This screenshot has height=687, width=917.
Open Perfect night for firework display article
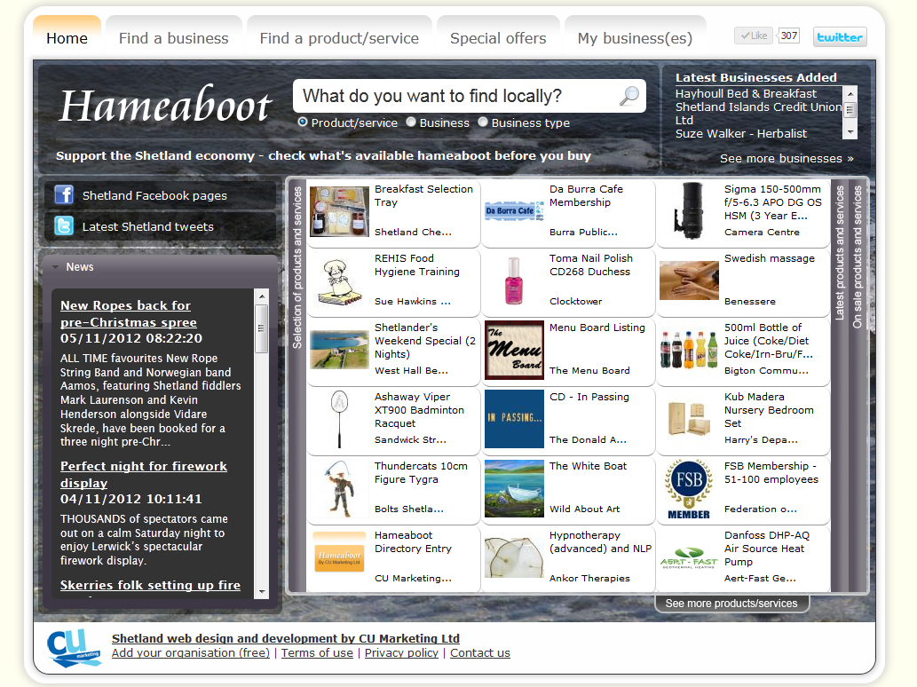pos(144,474)
